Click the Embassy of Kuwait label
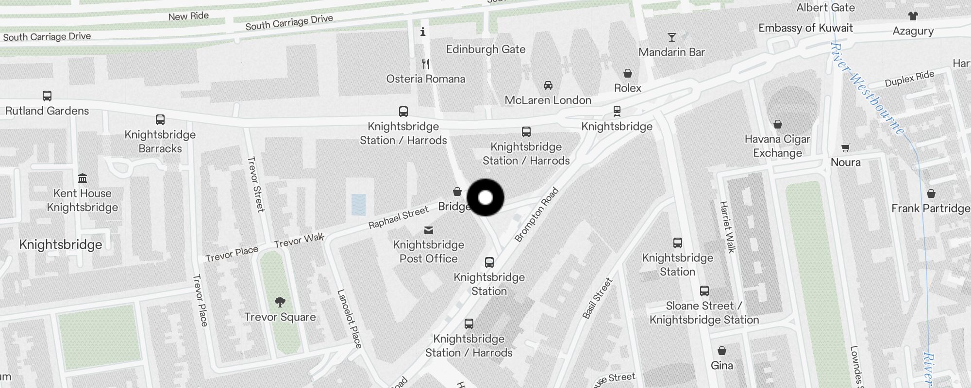This screenshot has height=388, width=971. pyautogui.click(x=806, y=28)
